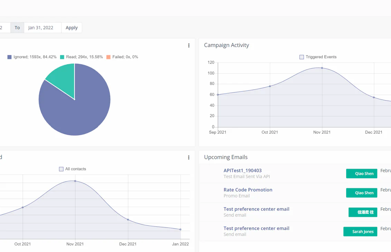This screenshot has height=252, width=391.
Task: Click the To date label
Action: tap(17, 28)
